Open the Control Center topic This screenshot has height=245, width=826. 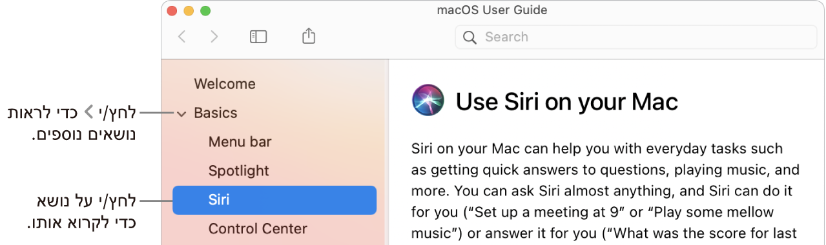pos(258,229)
